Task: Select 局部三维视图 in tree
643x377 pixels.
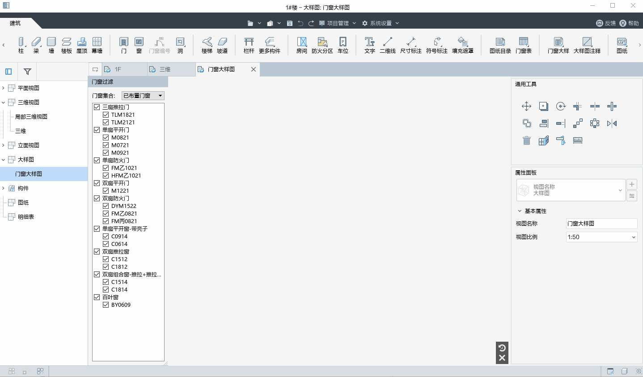Action: 31,117
